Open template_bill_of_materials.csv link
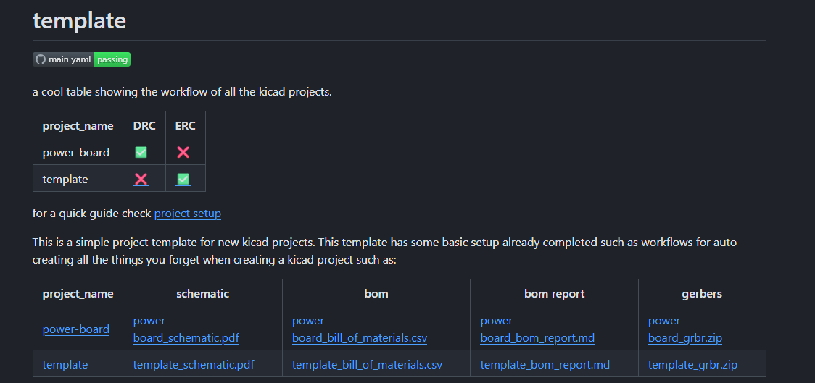This screenshot has width=815, height=383. pos(367,365)
